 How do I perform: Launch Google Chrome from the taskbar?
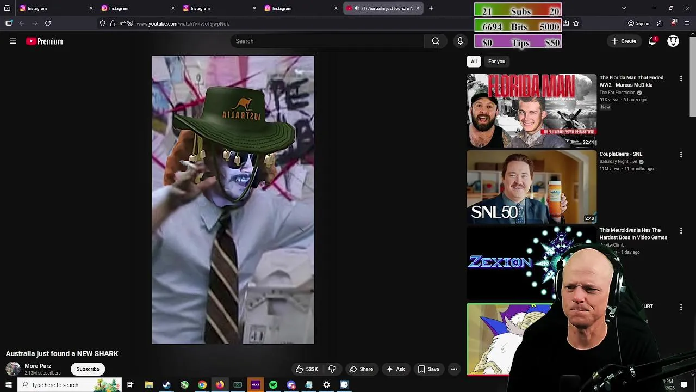click(x=202, y=385)
